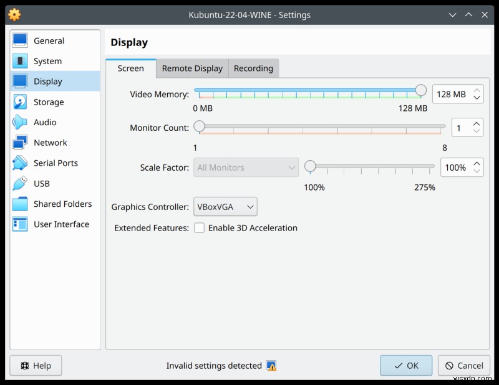Click the invalid settings warning icon
This screenshot has width=499, height=385.
(271, 366)
